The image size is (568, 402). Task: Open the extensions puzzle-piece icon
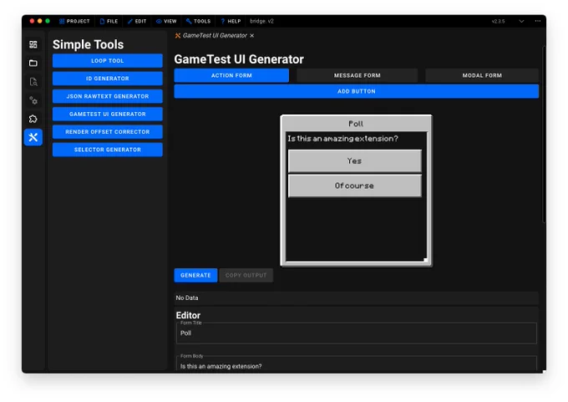coord(33,119)
